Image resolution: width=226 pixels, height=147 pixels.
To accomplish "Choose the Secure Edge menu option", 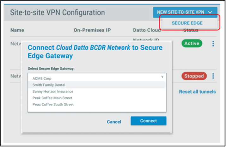I will [x=187, y=23].
